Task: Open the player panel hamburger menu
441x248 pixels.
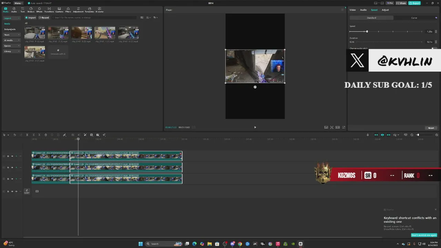Action: [x=342, y=10]
